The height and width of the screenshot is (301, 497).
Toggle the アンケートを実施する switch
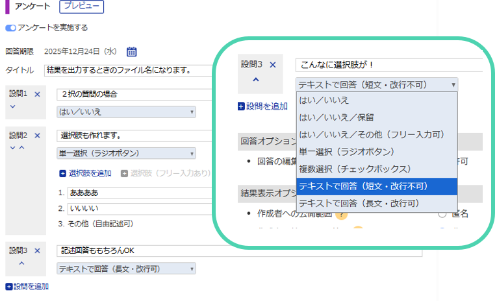11,28
